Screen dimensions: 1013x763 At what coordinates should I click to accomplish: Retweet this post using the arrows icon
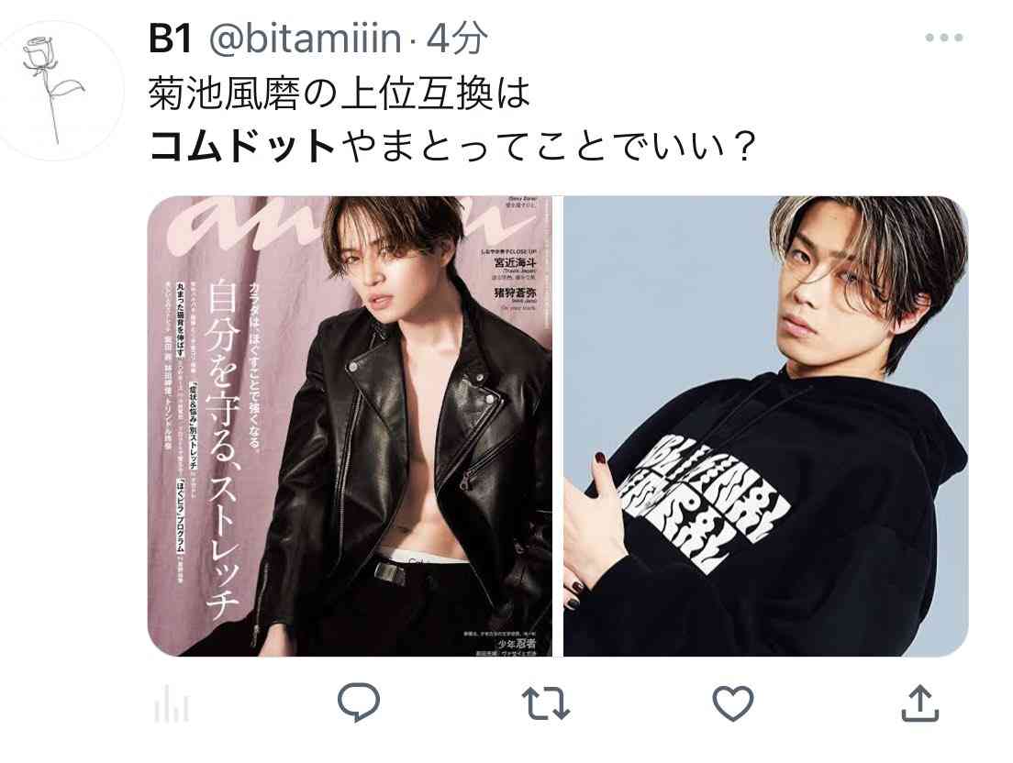pos(545,703)
